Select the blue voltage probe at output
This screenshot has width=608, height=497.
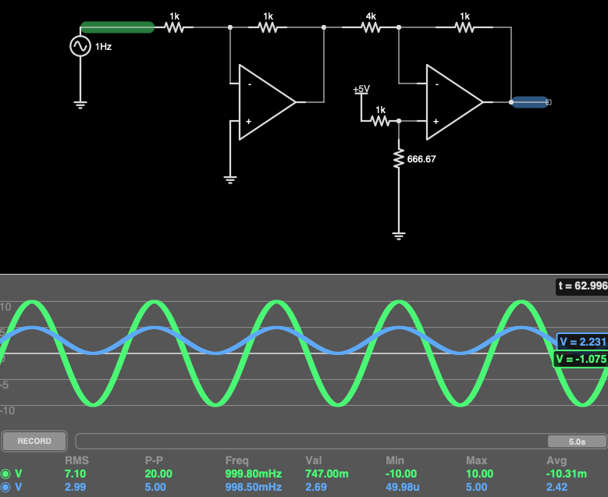tap(530, 102)
